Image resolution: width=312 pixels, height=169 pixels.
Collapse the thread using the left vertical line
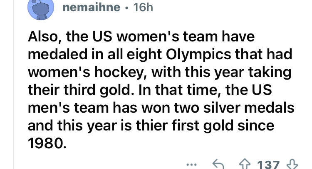tap(15, 104)
